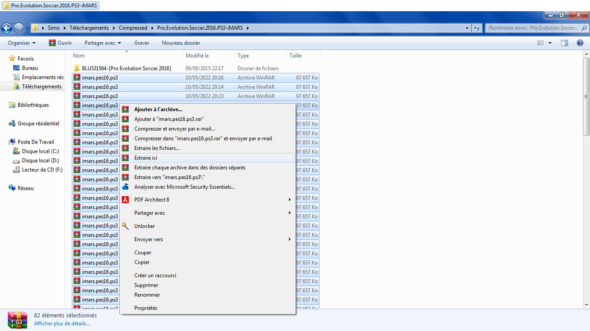Toggle the preview pane icon

point(564,43)
